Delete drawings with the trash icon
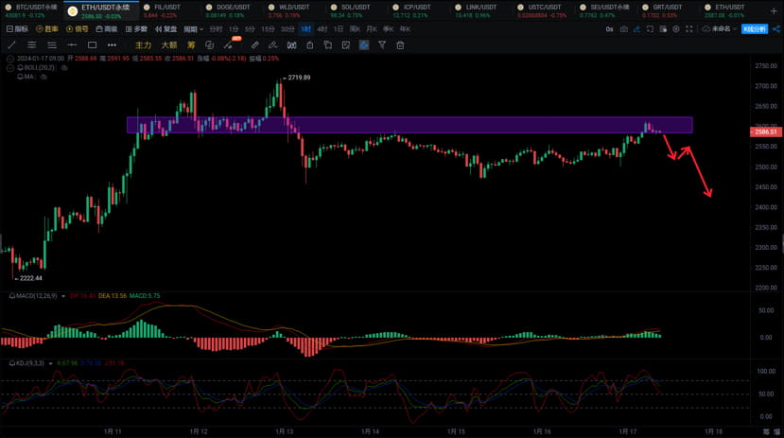The width and height of the screenshot is (784, 438). [x=400, y=45]
